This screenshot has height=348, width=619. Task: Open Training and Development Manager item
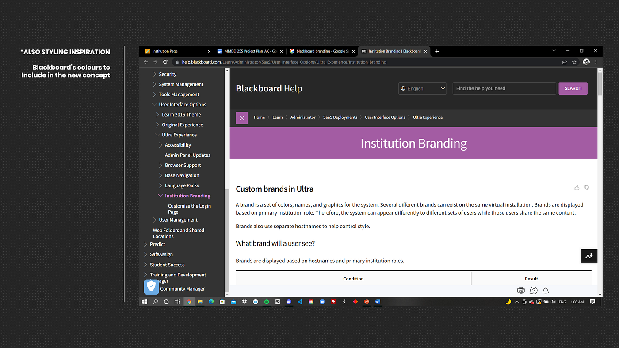coord(178,277)
